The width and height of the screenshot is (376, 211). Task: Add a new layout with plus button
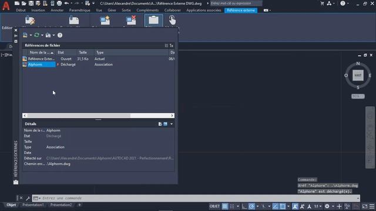(x=79, y=205)
